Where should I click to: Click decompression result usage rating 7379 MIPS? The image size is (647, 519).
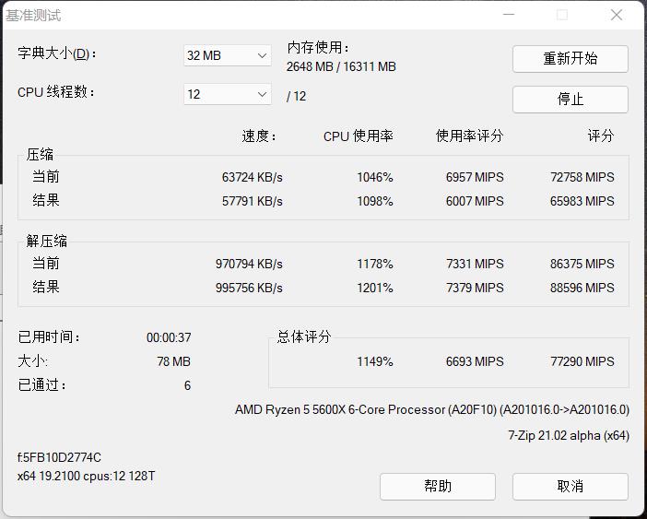point(475,288)
